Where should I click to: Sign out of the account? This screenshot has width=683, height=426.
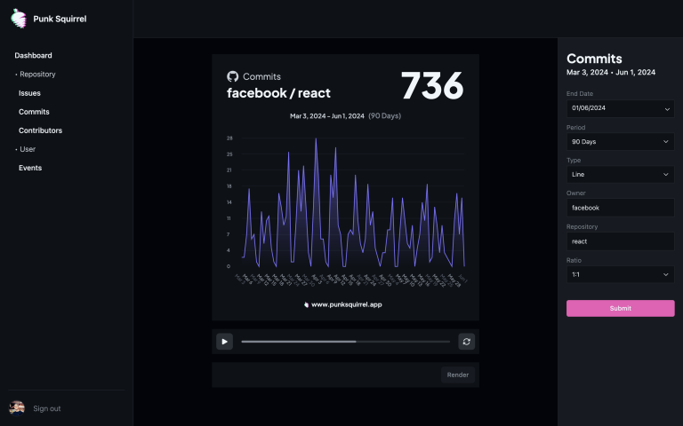click(x=46, y=408)
